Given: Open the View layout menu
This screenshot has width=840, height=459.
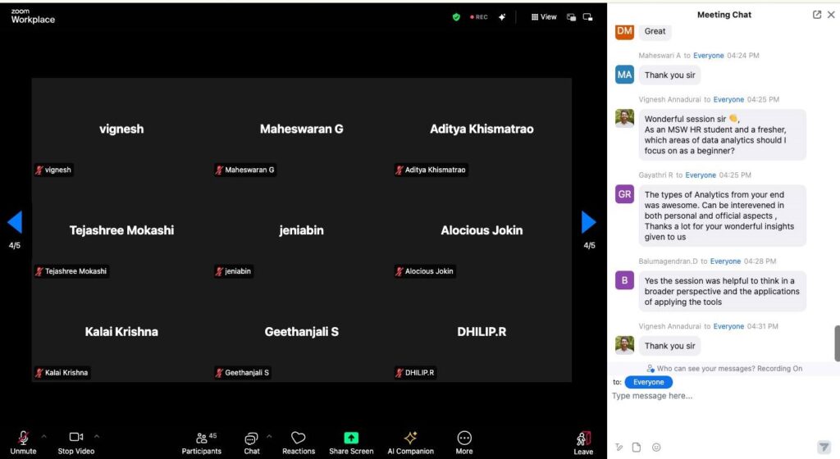Looking at the screenshot, I should click(x=544, y=16).
